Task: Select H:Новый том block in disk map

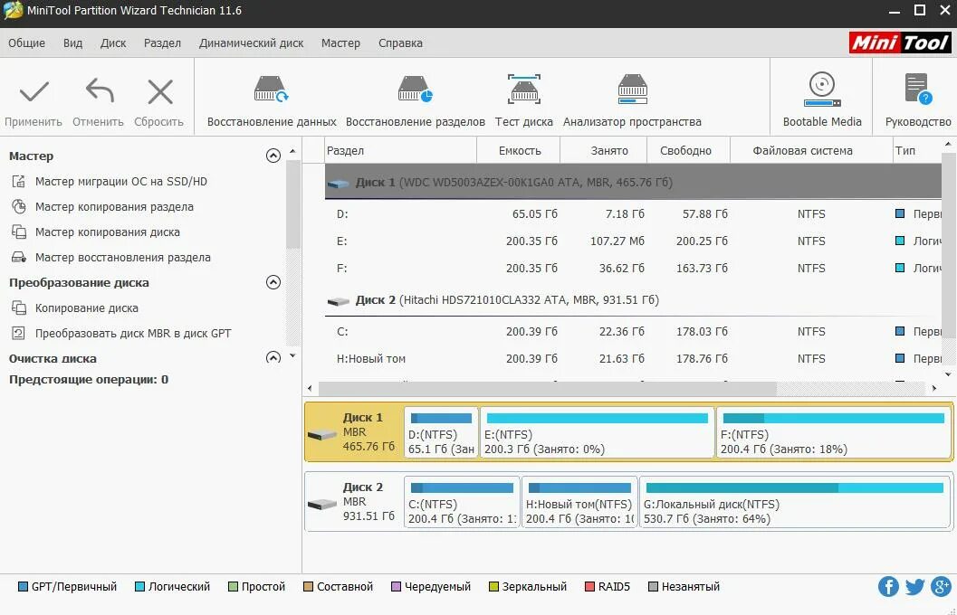Action: click(579, 502)
